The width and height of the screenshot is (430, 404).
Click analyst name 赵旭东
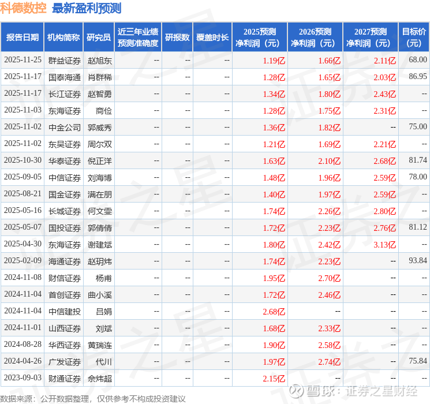[99, 61]
